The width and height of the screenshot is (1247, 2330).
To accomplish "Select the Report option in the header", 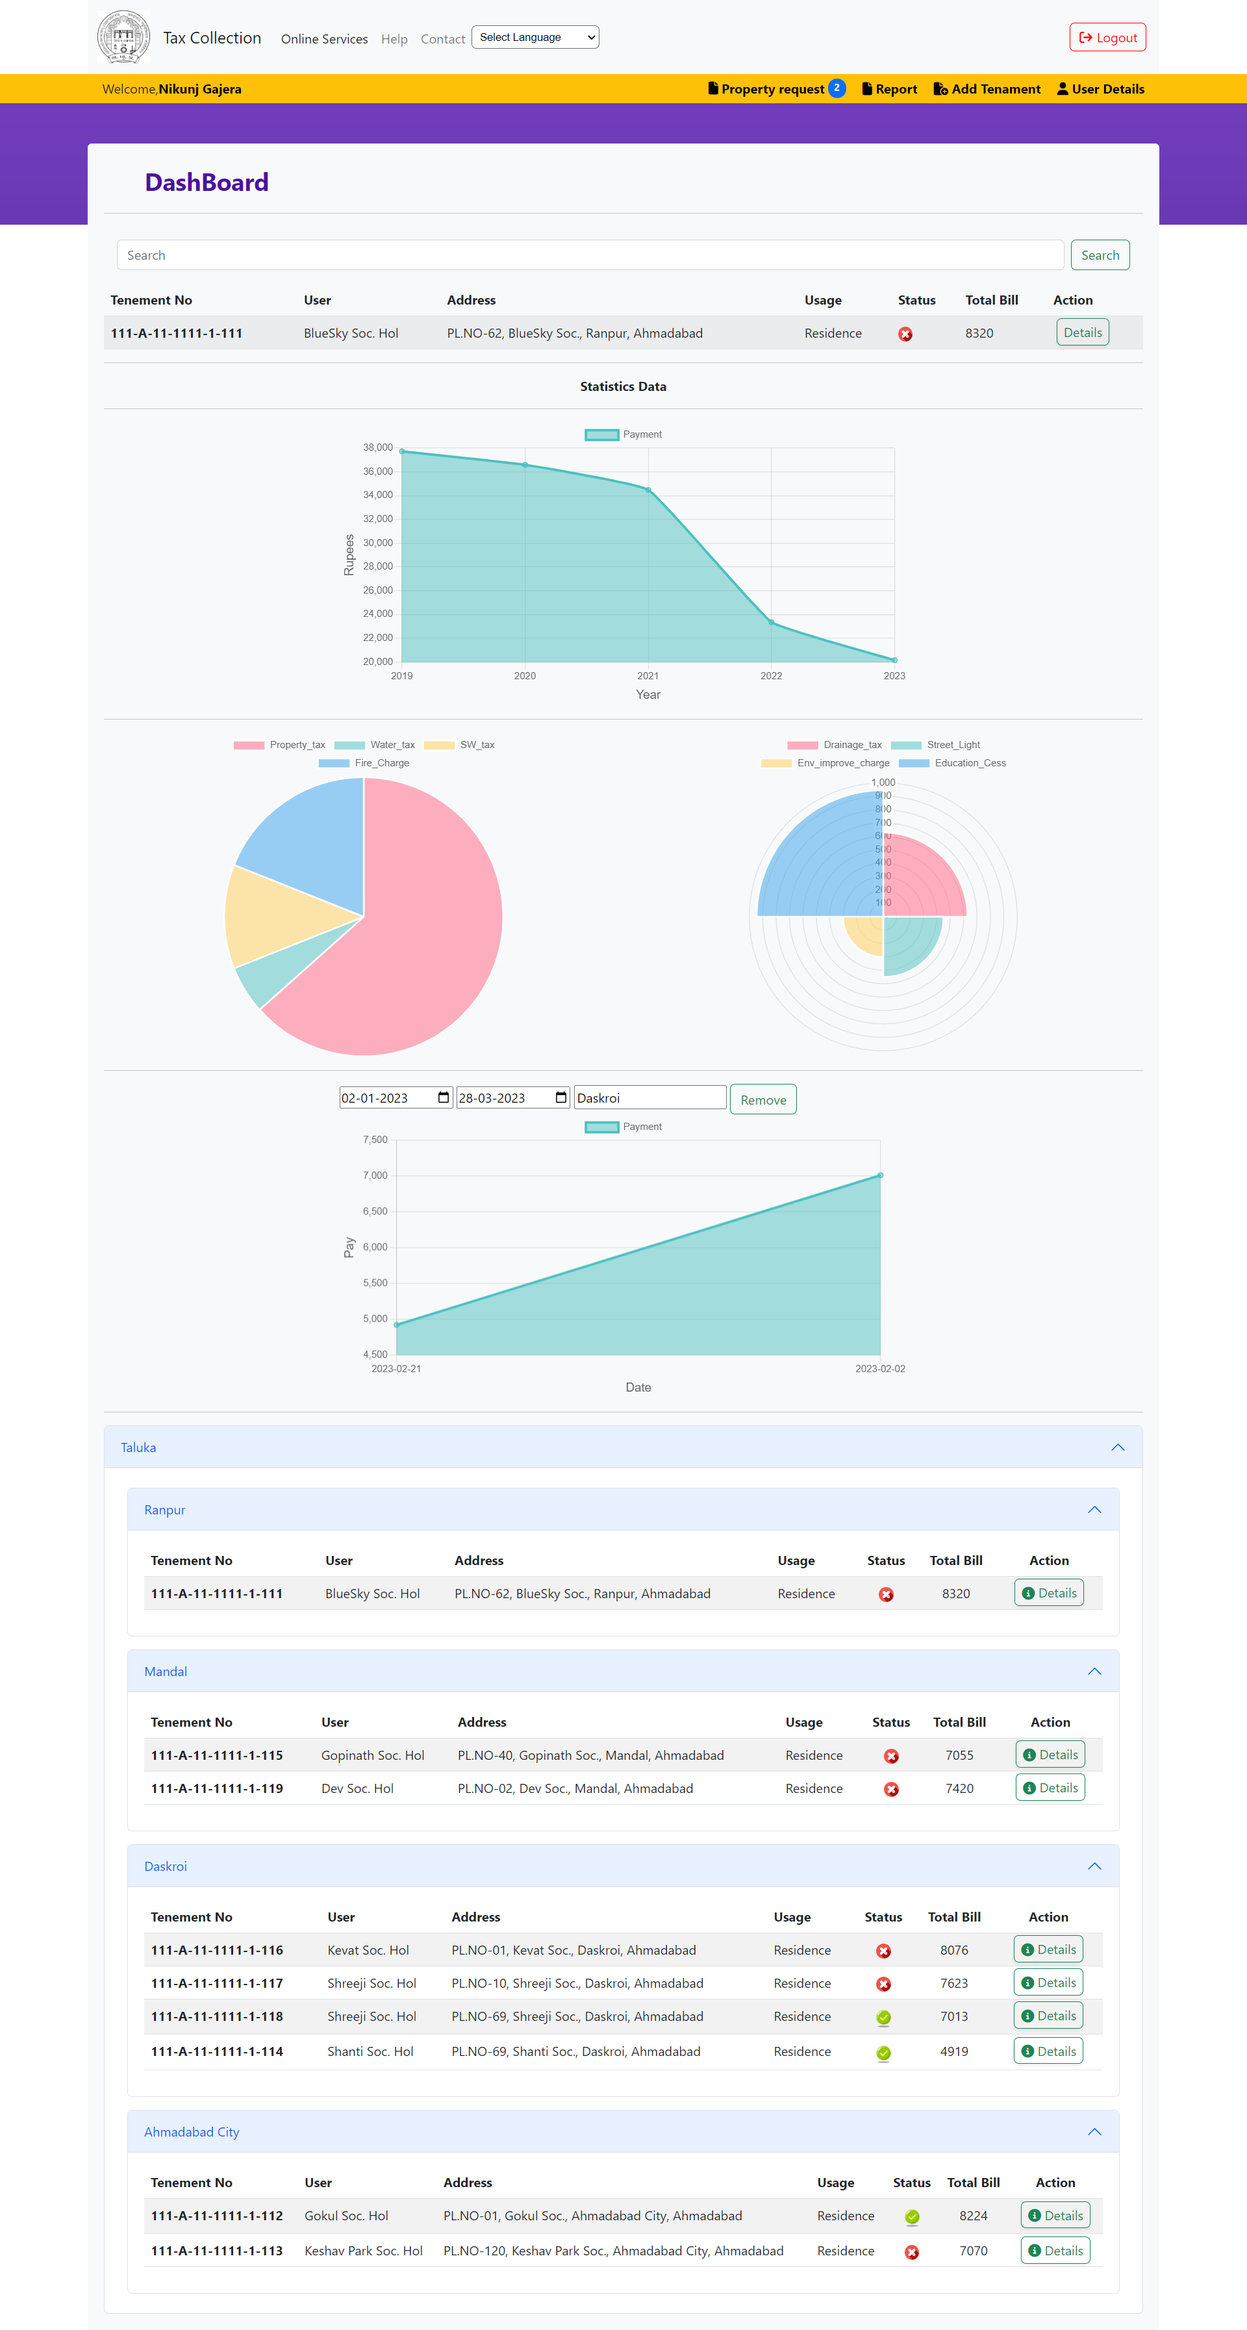I will 888,88.
